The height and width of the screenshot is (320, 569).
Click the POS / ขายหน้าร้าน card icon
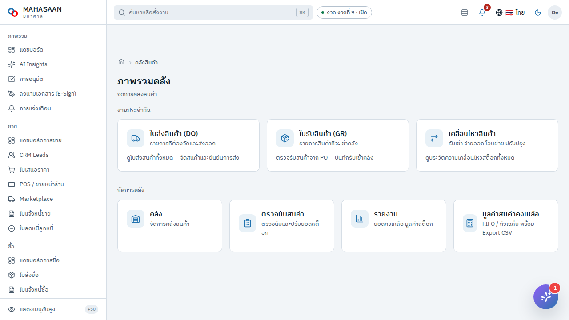[x=12, y=184]
